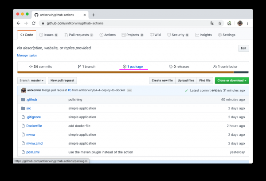Bookmark page using star icon
This screenshot has height=181, width=266.
pos(219,23)
